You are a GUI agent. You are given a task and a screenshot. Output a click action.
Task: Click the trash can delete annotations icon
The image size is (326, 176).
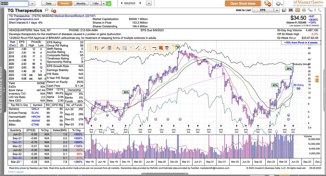pos(167,48)
